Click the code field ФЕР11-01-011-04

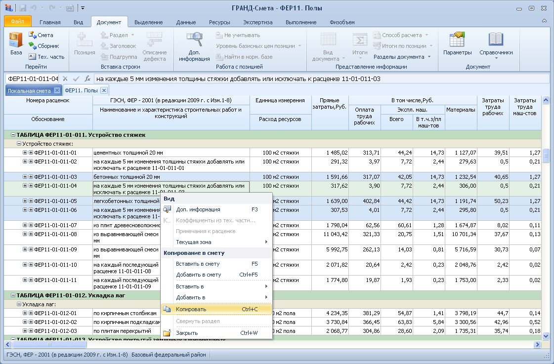click(33, 79)
